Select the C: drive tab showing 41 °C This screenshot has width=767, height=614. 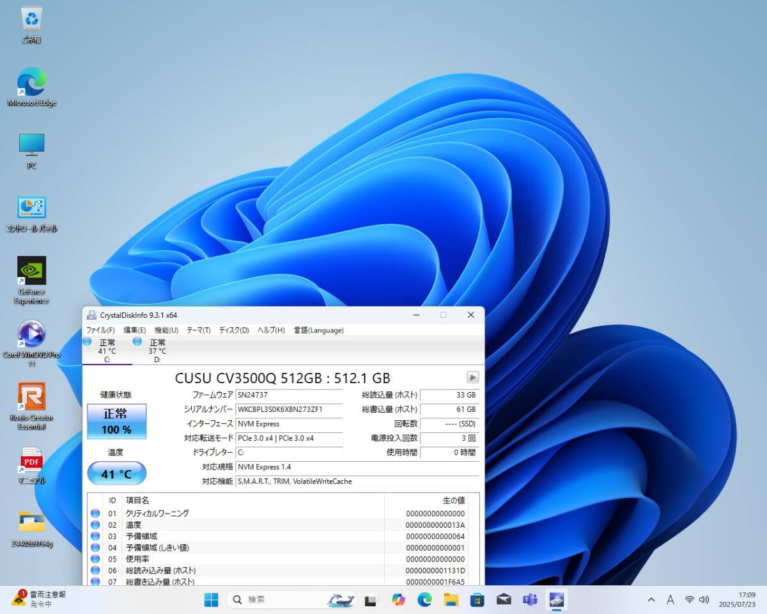(x=106, y=350)
